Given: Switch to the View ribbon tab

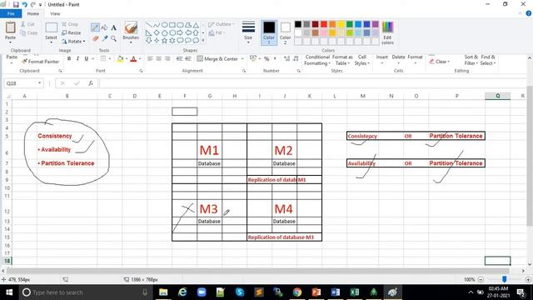Looking at the screenshot, I should 55,13.
